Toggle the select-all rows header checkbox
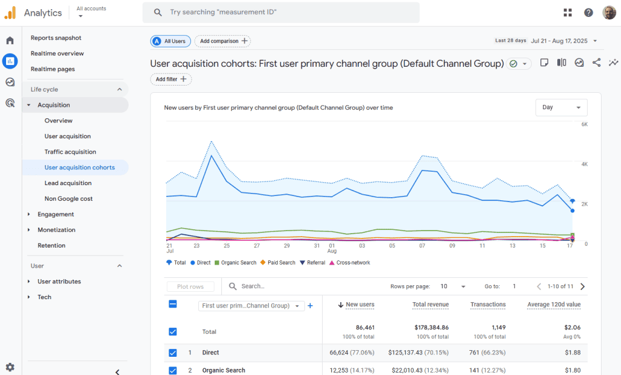The height and width of the screenshot is (375, 621). coord(173,305)
